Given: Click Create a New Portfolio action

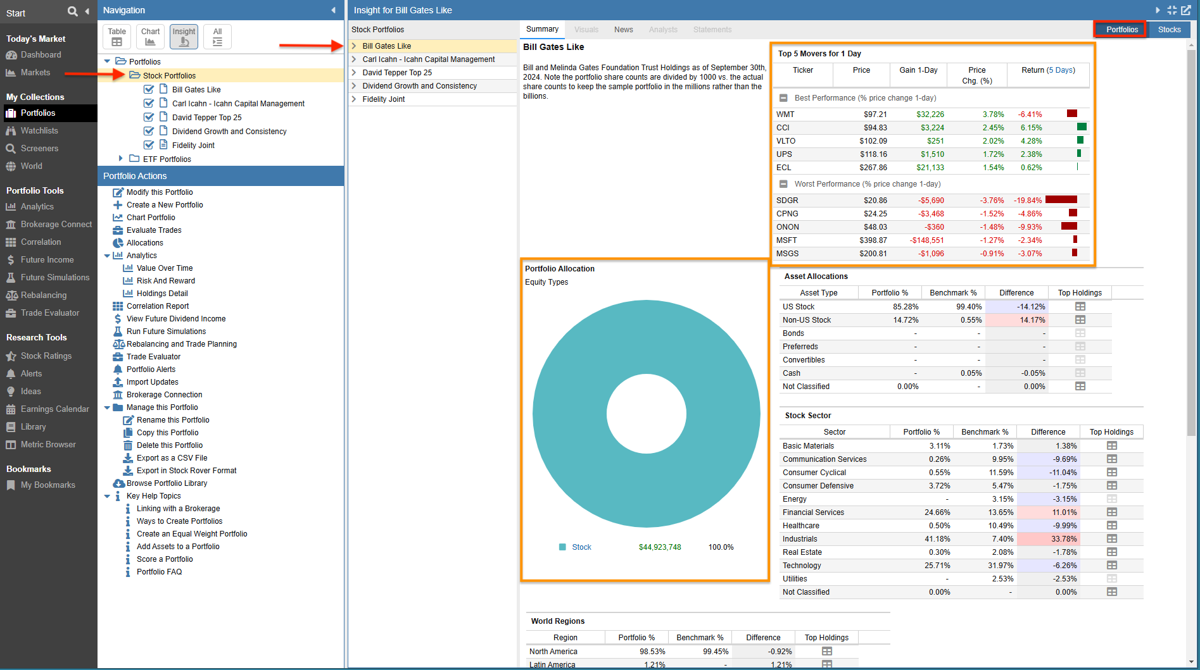Looking at the screenshot, I should pos(165,205).
